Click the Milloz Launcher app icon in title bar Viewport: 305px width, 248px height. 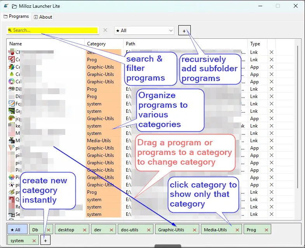click(x=6, y=6)
